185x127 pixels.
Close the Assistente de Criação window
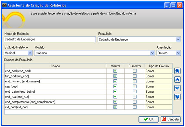[x=179, y=5]
